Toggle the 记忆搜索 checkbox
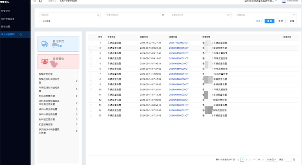The width and height of the screenshot is (302, 165). 40,21
